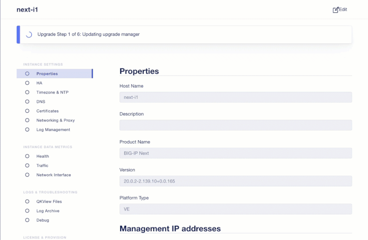Open the Log Archive page

tap(48, 211)
